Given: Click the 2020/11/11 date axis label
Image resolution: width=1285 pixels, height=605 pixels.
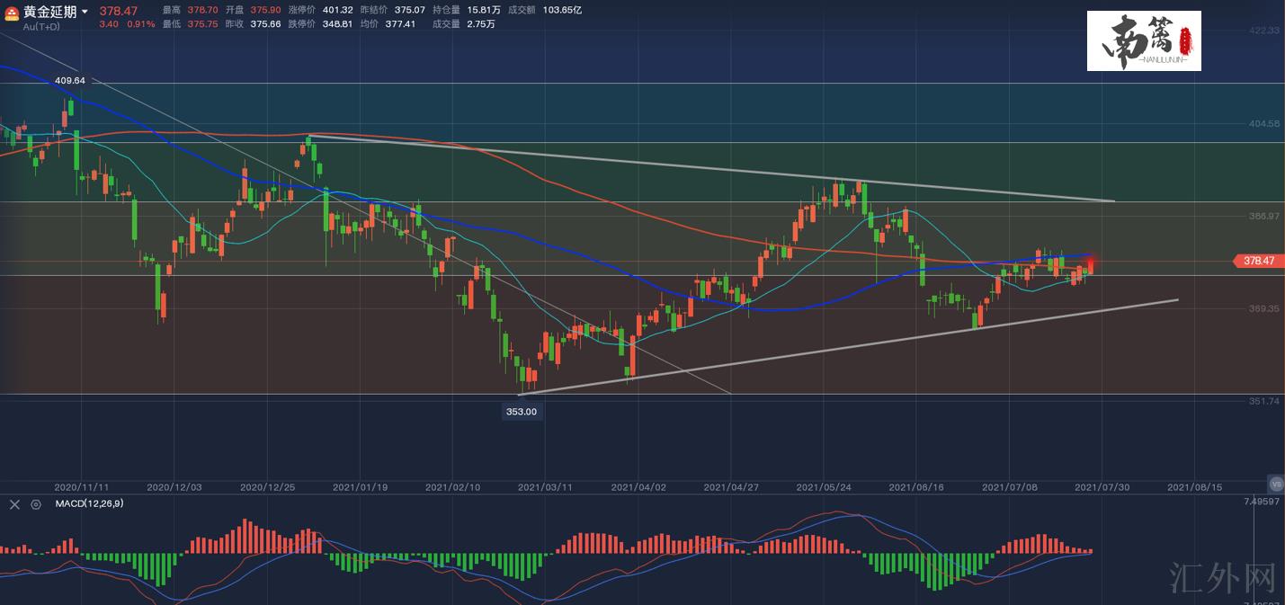Looking at the screenshot, I should click(x=81, y=486).
